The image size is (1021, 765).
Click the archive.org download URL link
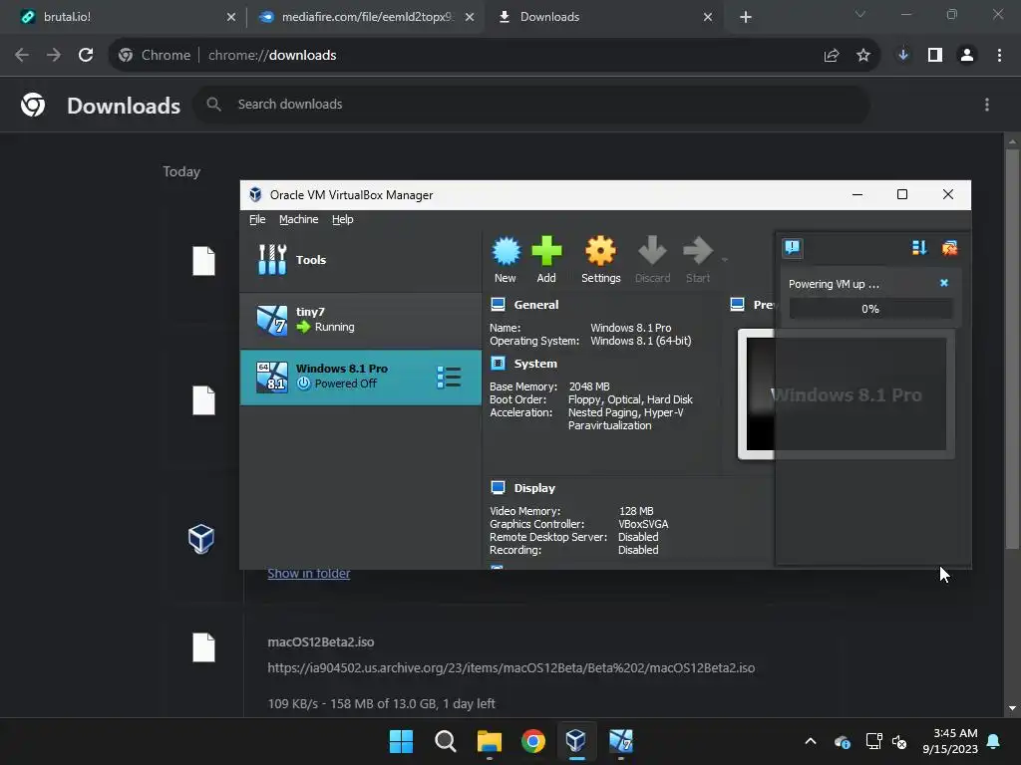511,668
